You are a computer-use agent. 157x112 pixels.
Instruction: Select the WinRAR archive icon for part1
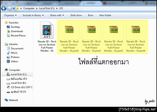[69, 29]
